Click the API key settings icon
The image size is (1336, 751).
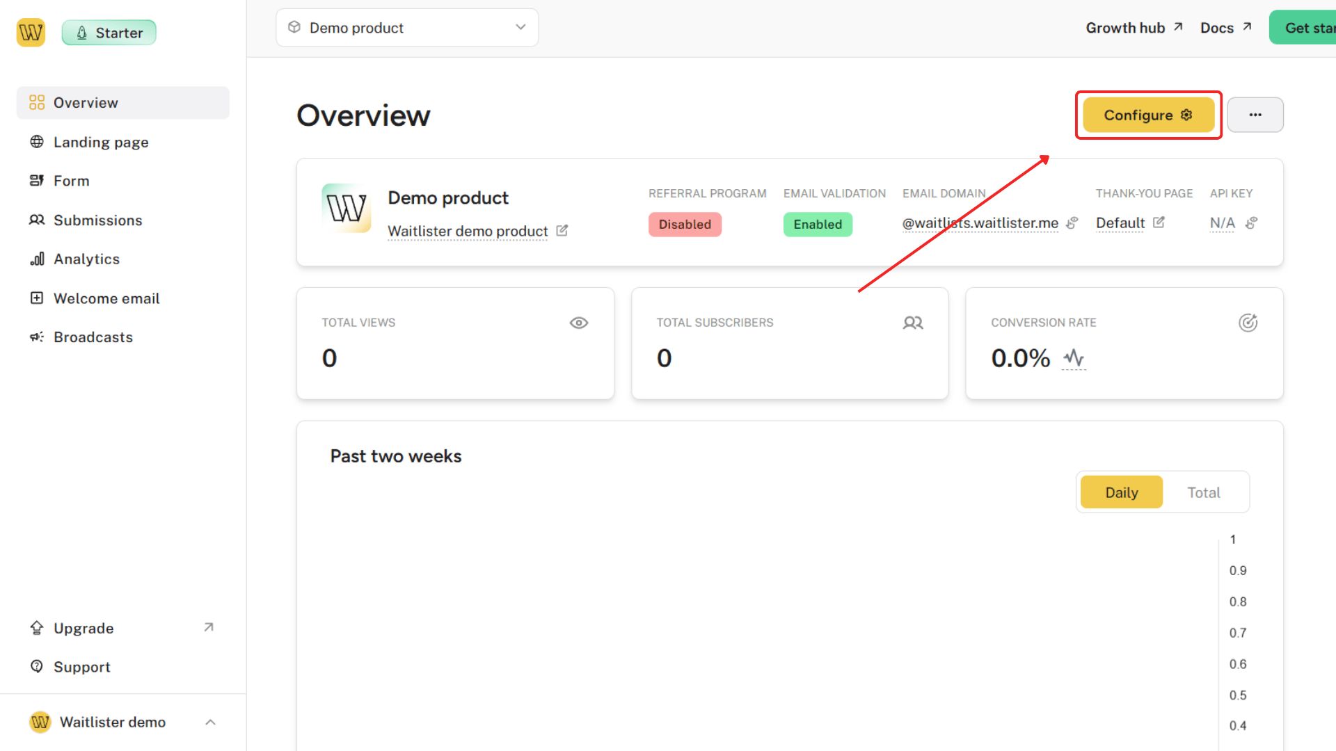click(1251, 223)
